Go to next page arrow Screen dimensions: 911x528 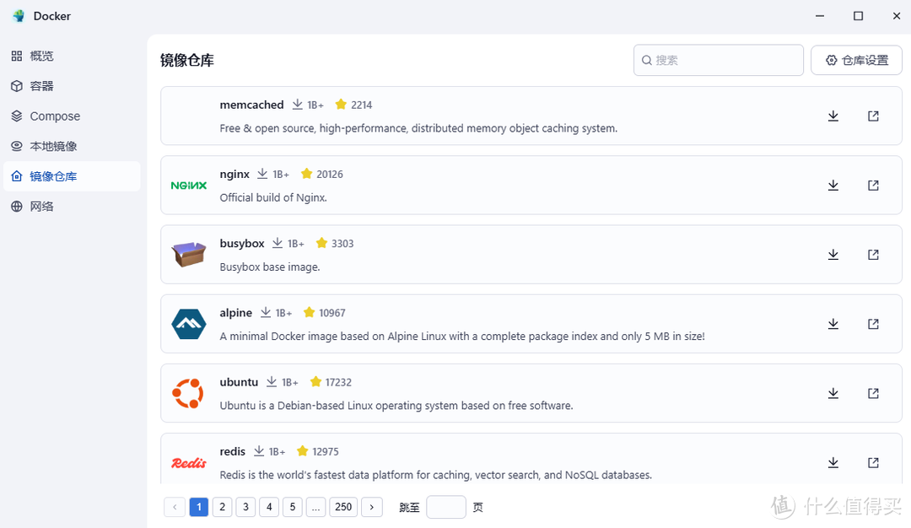tap(372, 507)
